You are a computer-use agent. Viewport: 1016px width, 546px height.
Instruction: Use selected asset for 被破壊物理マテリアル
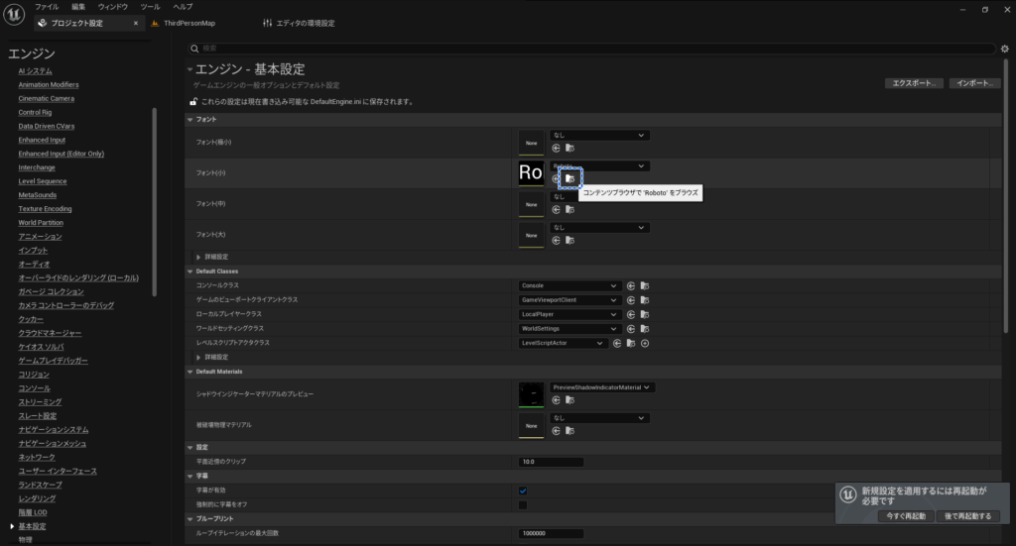pyautogui.click(x=556, y=431)
